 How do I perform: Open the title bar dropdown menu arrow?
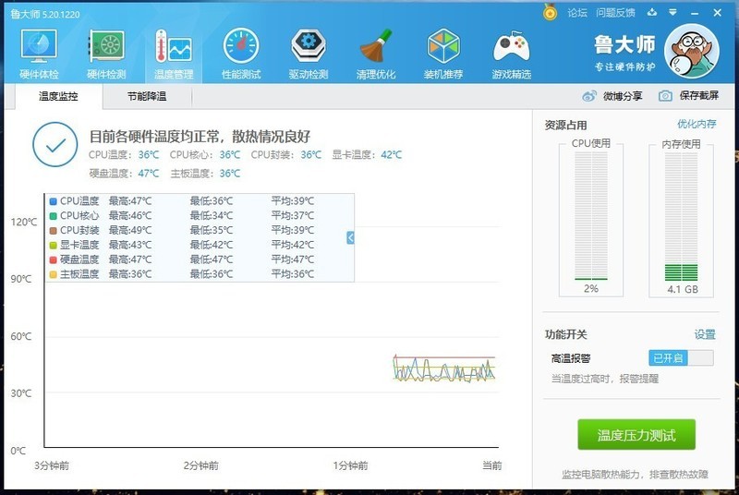point(673,13)
